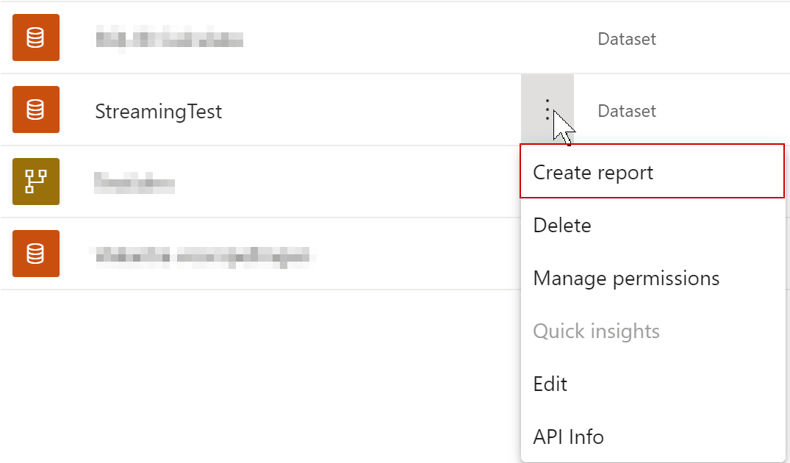Open API Info for the dataset

568,437
